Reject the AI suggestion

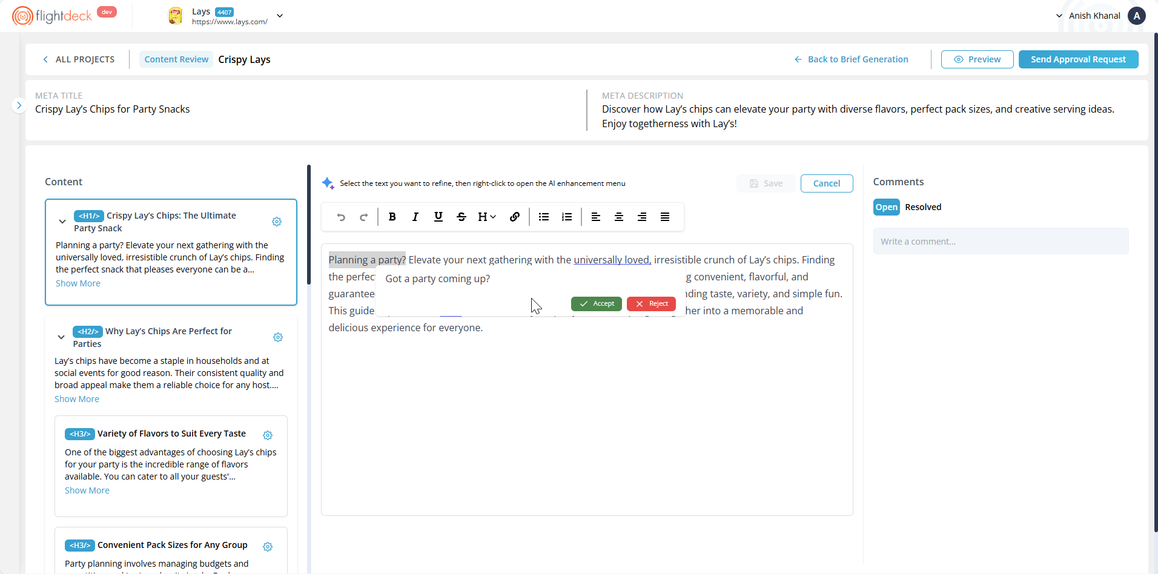651,303
